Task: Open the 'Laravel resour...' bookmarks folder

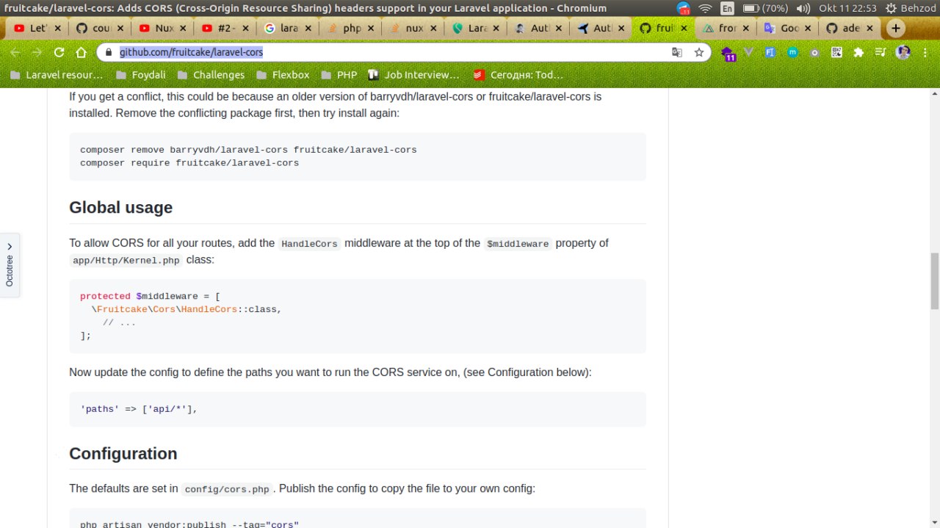Action: (57, 75)
